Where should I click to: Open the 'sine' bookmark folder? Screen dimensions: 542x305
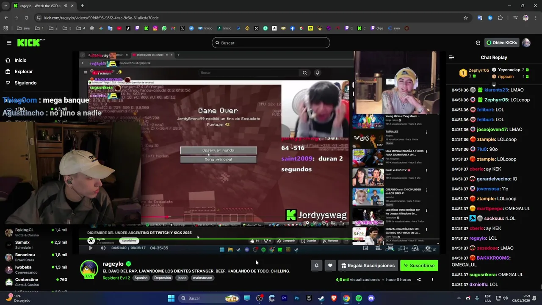click(23, 28)
